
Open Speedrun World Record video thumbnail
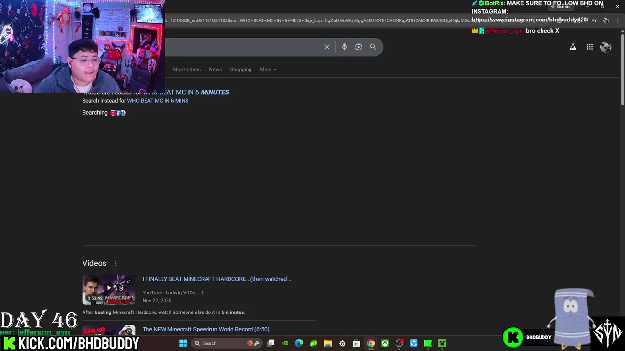[x=109, y=330]
